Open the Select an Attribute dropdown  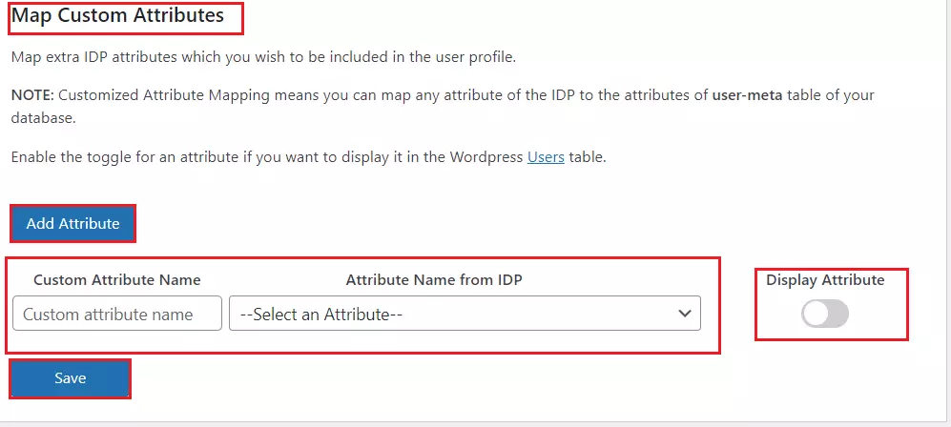click(465, 314)
